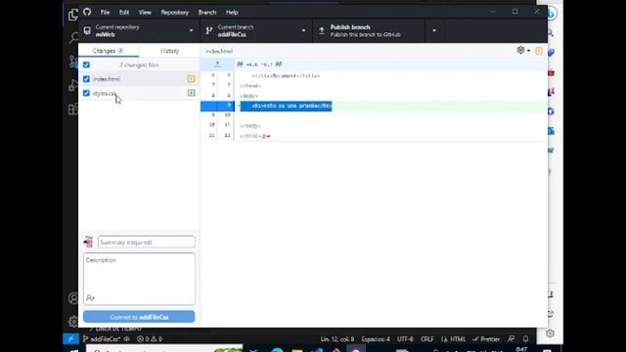Click the add co-authors icon in Description

coord(90,298)
